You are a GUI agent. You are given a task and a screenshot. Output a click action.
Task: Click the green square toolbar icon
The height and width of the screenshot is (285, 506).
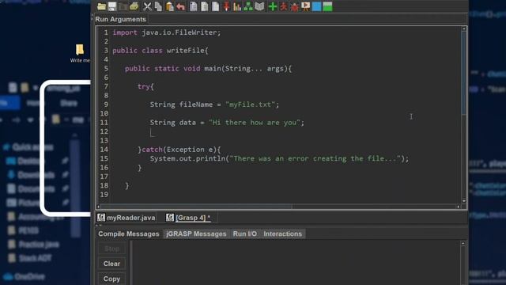pyautogui.click(x=327, y=6)
